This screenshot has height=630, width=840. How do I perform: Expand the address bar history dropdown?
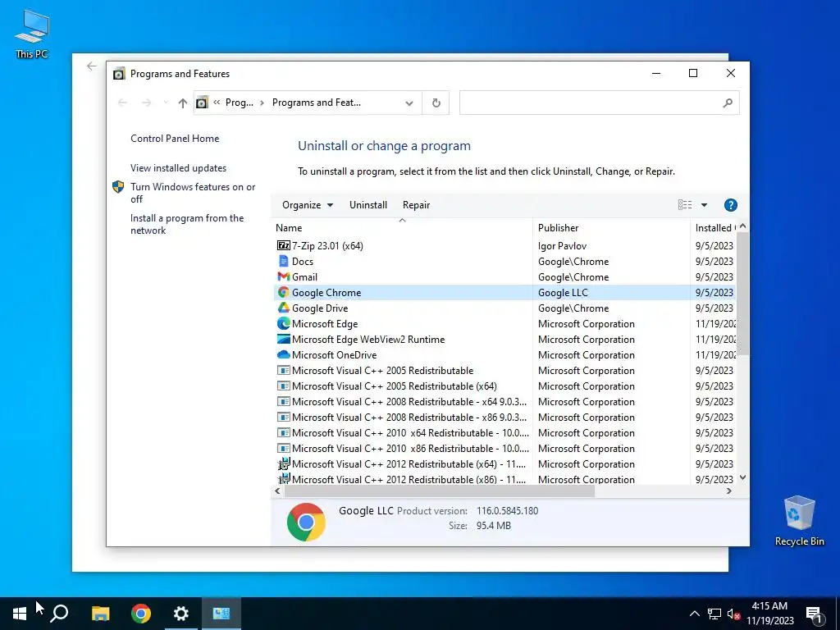coord(409,103)
